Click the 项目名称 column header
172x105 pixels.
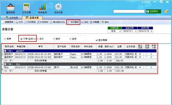pyautogui.click(x=75, y=47)
